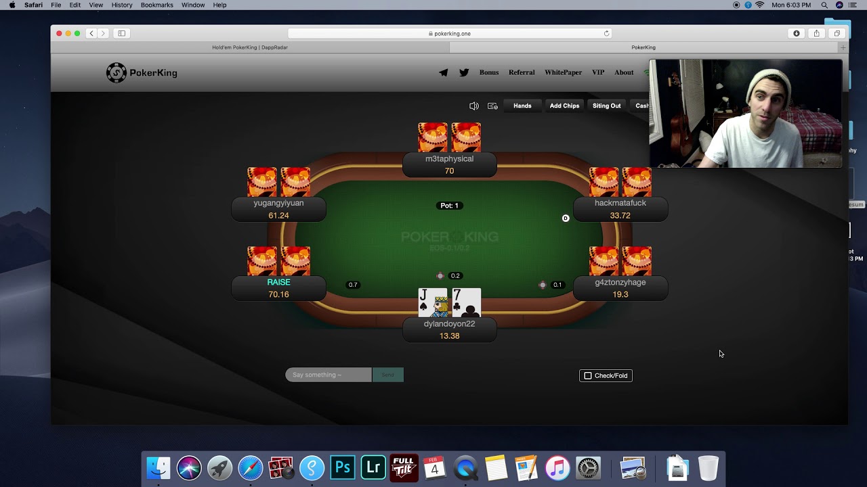This screenshot has height=487, width=867.
Task: Select player hackmatafuck's seat
Action: (620, 209)
